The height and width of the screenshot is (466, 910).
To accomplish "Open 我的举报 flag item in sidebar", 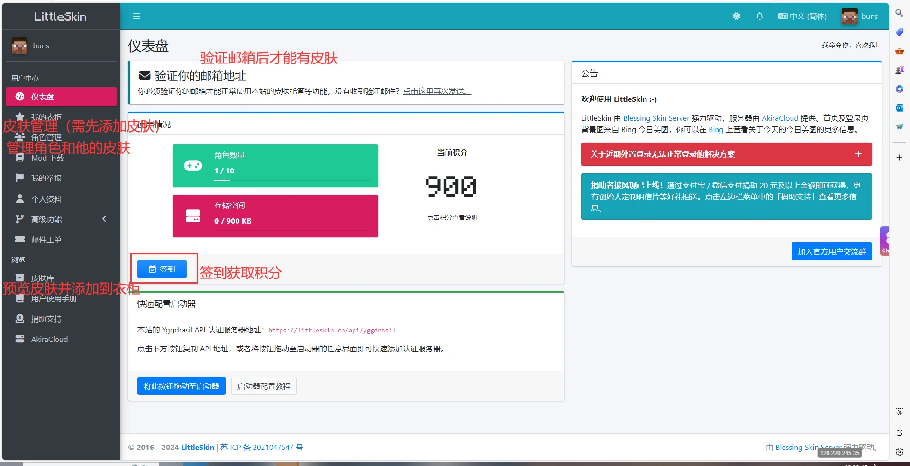I will (x=46, y=179).
